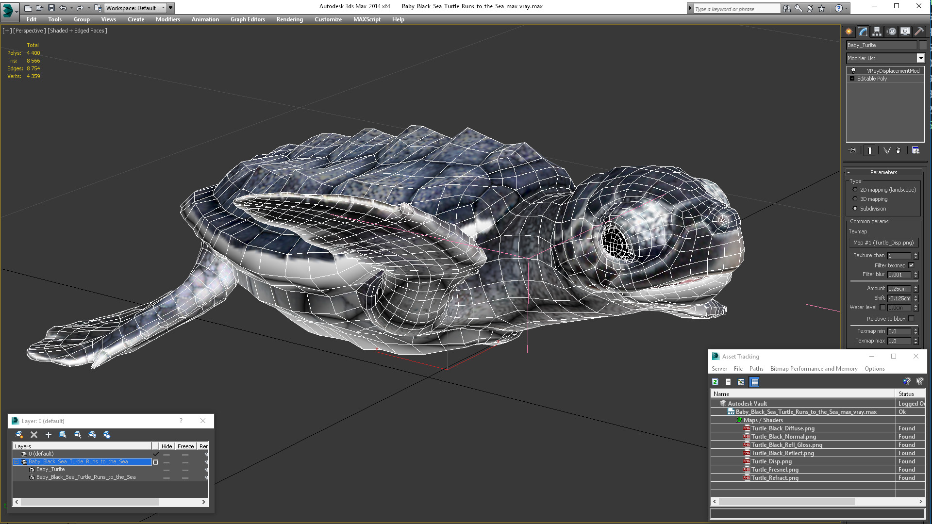Click Status Log icon in Asset Tracking
This screenshot has height=524, width=932.
coord(728,382)
